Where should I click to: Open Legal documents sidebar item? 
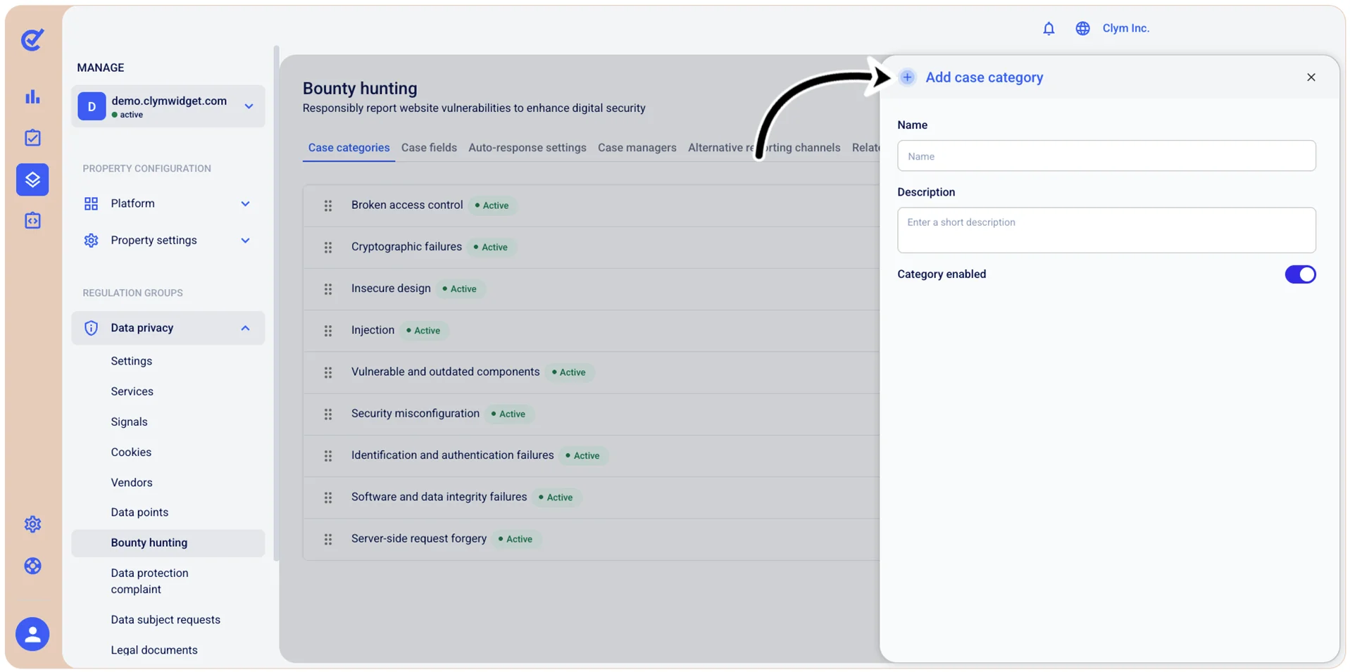click(154, 649)
